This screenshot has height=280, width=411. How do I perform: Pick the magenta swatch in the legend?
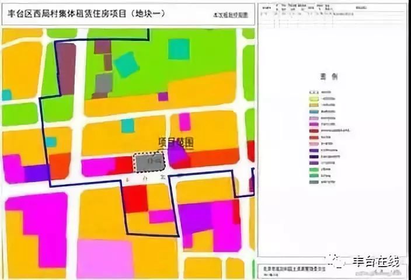tap(313, 124)
